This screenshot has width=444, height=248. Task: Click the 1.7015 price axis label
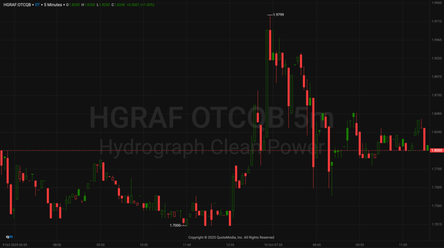(x=436, y=224)
